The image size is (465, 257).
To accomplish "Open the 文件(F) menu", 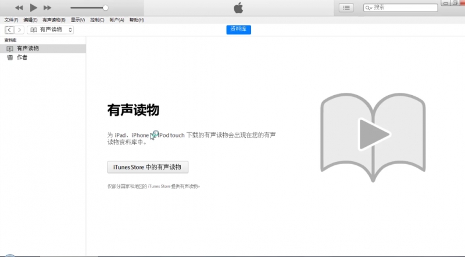I will [11, 20].
